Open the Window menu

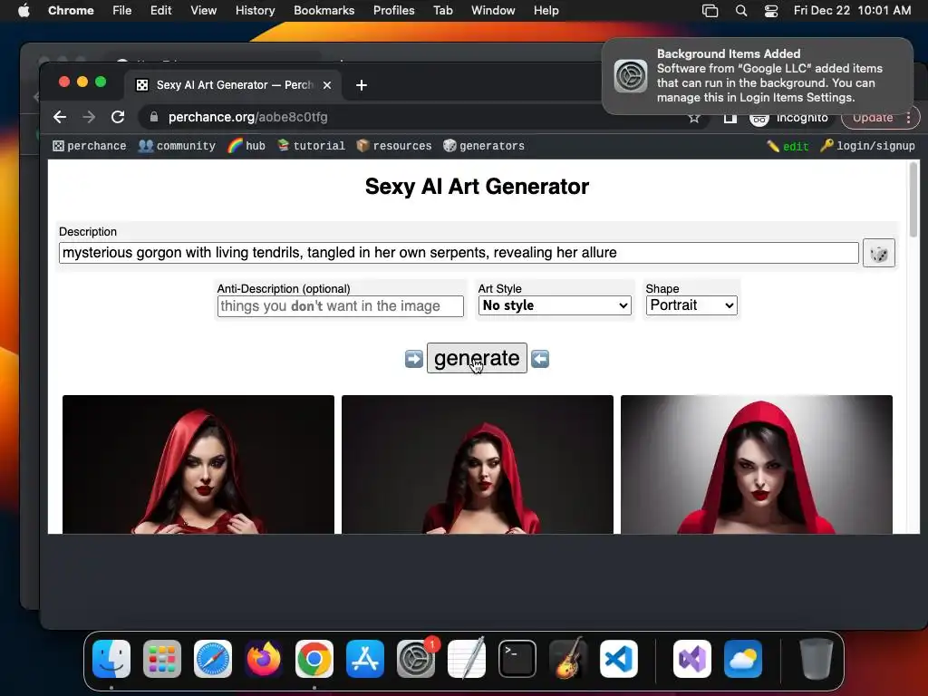pyautogui.click(x=493, y=11)
